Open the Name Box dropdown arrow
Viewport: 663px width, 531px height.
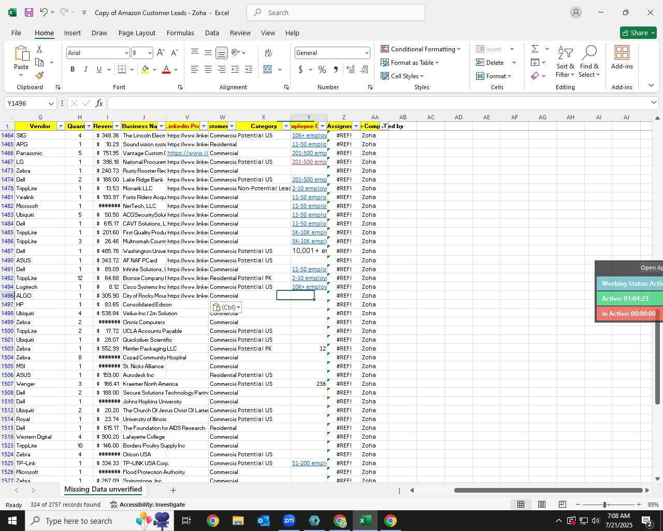click(x=51, y=103)
